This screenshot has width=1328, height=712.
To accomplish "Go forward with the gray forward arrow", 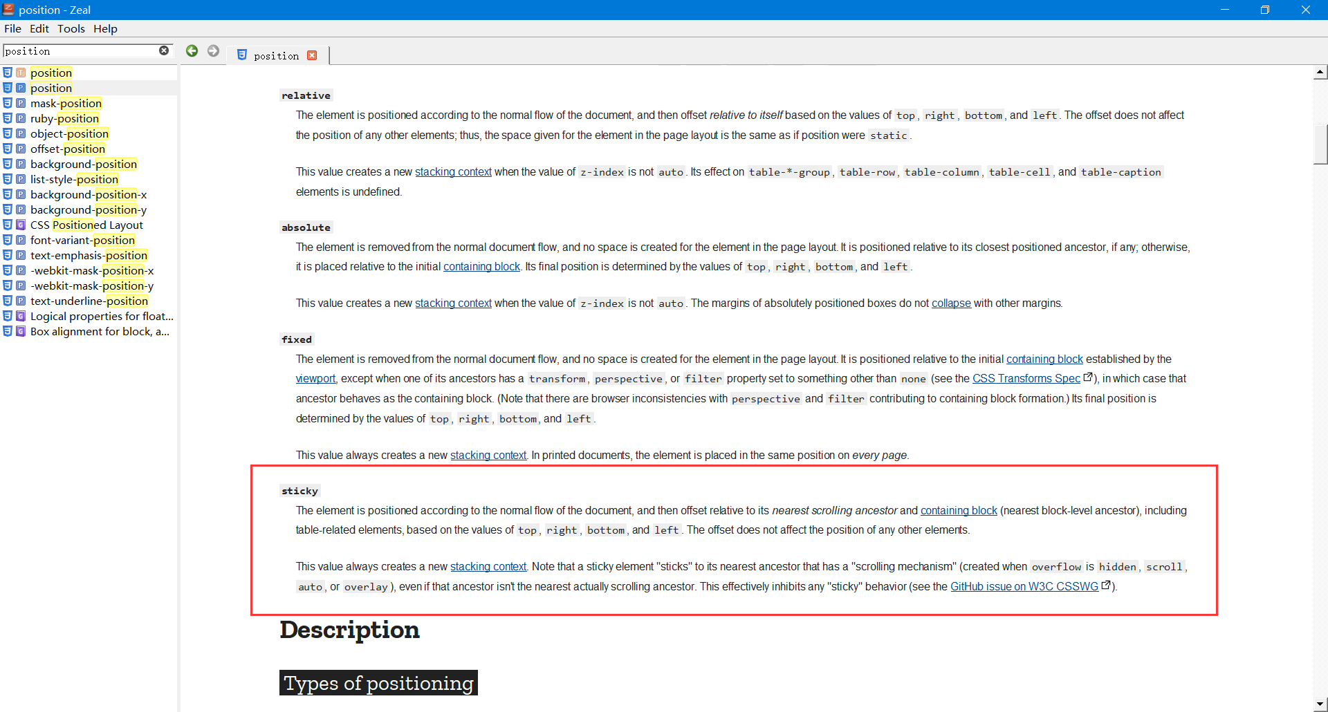I will click(214, 51).
